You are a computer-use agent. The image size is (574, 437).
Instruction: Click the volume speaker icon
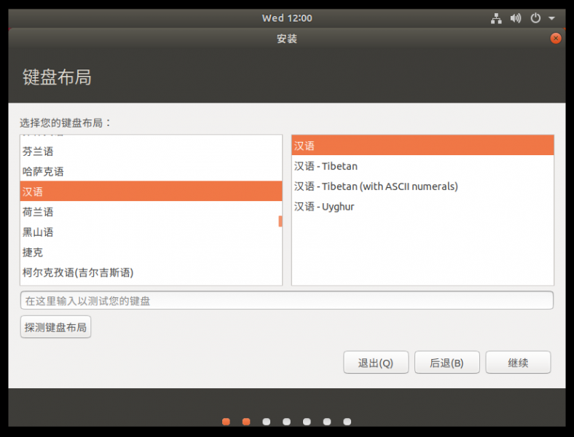516,18
